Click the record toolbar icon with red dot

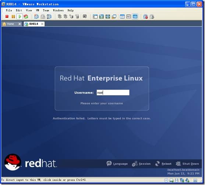145,17
